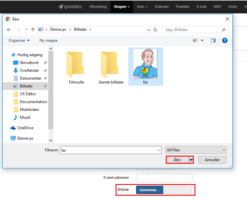Refresh the Billeder folder view
Viewport: 247px width, 199px height.
pos(155,30)
